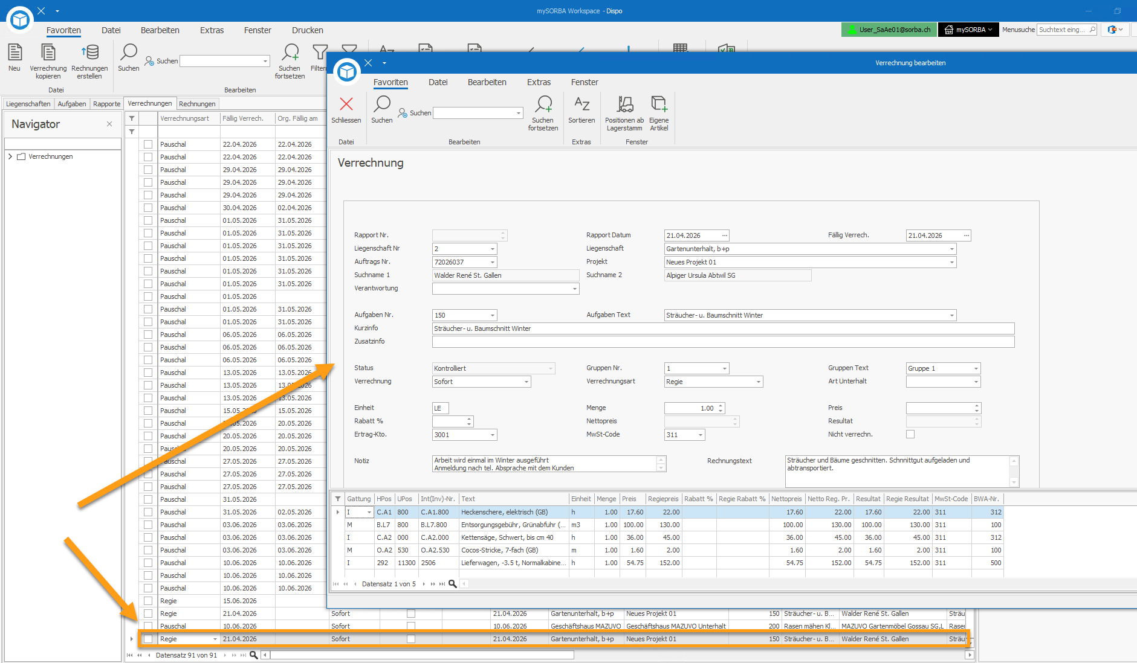Open the Rapport Datum calendar picker button
Screen dimensions: 1137x663
[x=725, y=235]
